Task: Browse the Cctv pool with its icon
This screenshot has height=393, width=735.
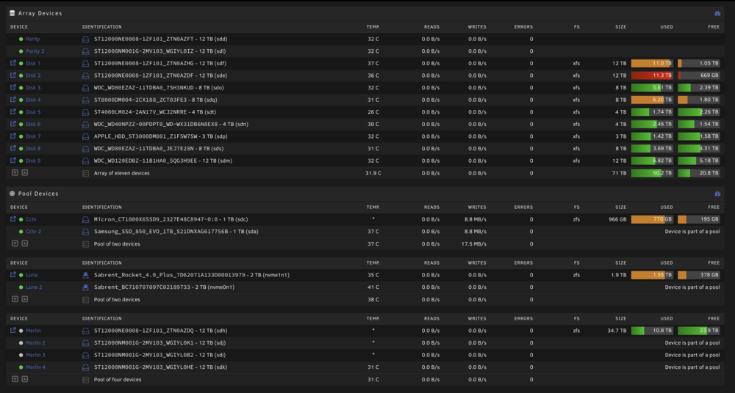Action: (x=13, y=219)
